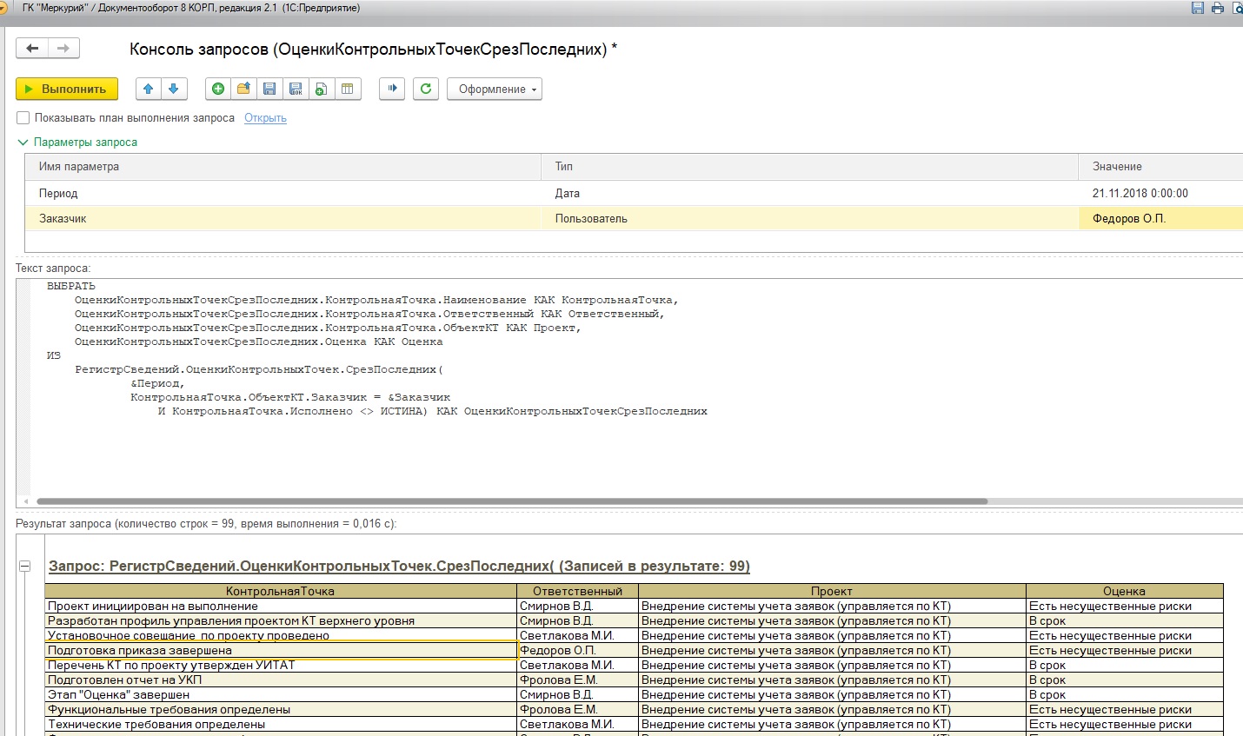Image resolution: width=1243 pixels, height=736 pixels.
Task: Click the printer icon in title bar
Action: [x=1217, y=8]
